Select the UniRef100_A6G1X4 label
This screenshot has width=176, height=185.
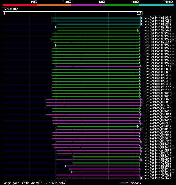(x=158, y=66)
